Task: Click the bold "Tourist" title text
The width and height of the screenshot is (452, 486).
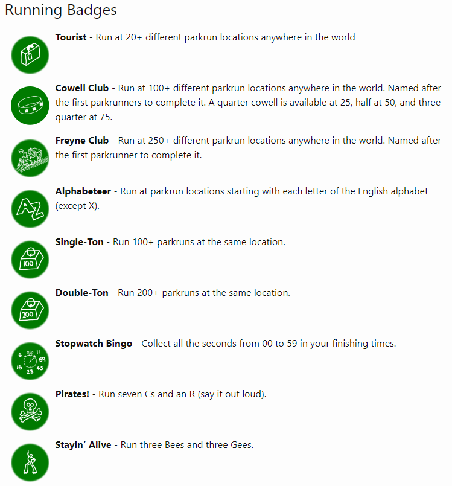Action: coord(71,37)
